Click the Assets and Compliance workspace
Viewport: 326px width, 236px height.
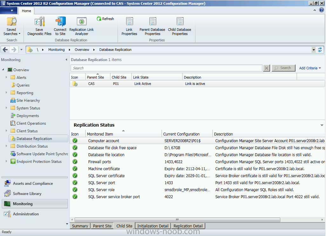(35, 183)
